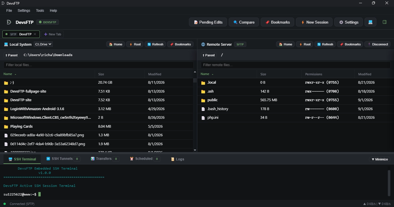Select the DevsFTP-fullpage-site folder icon

coord(6,91)
